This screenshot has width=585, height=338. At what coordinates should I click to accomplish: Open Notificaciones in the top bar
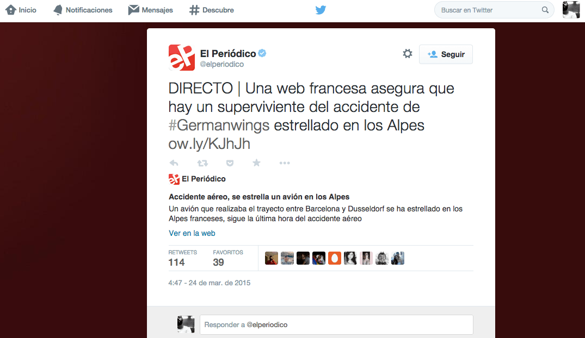coord(83,10)
